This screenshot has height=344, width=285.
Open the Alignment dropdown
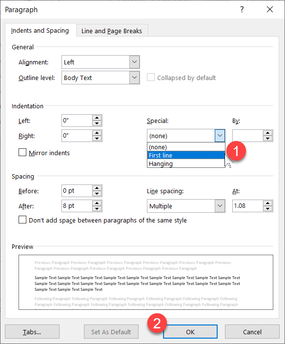coord(135,62)
